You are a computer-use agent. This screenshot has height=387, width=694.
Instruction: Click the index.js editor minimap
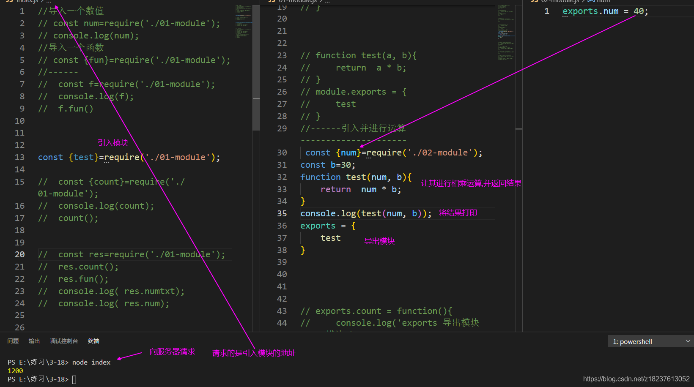point(244,21)
